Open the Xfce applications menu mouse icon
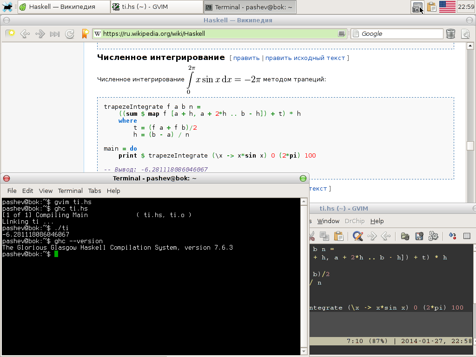 (7, 7)
